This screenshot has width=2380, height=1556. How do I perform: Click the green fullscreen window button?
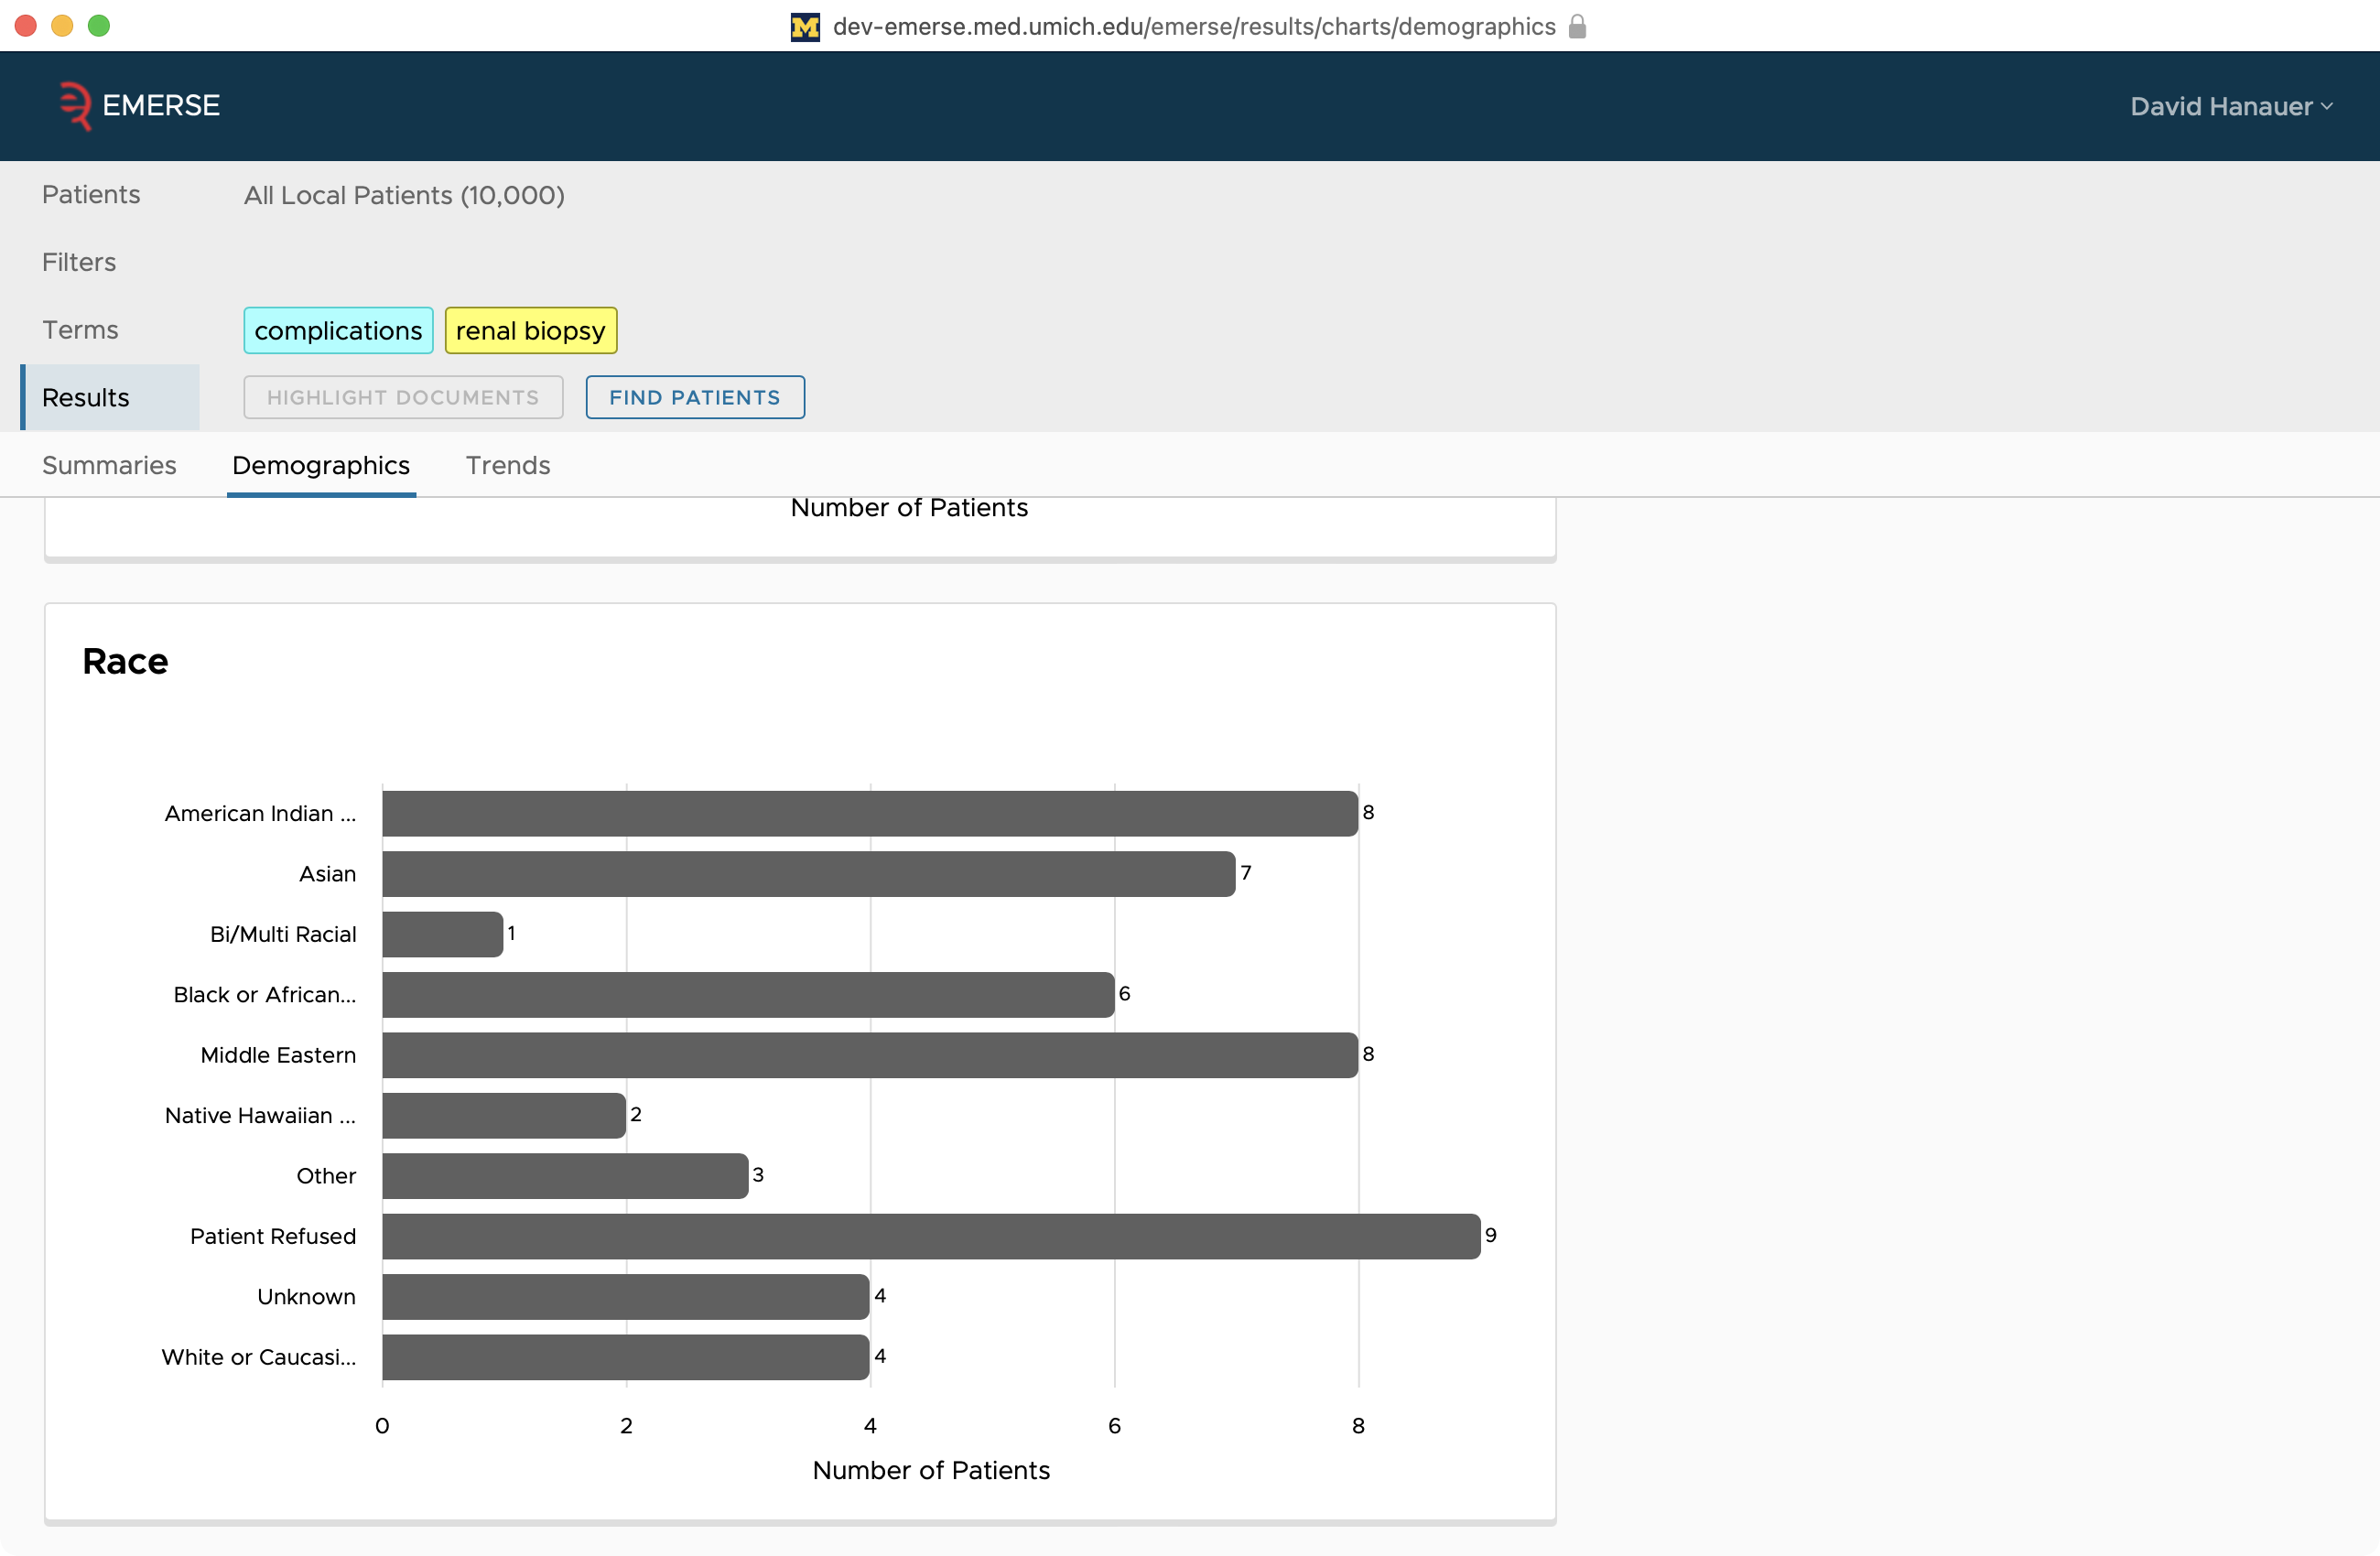coord(98,26)
